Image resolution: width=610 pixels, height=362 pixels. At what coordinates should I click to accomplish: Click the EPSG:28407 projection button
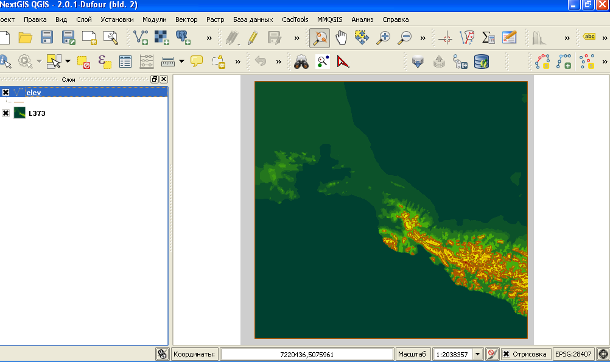tap(573, 354)
